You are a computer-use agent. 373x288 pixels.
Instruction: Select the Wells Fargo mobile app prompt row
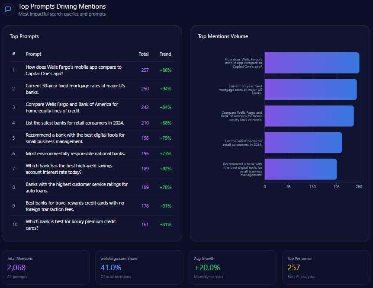[74, 70]
